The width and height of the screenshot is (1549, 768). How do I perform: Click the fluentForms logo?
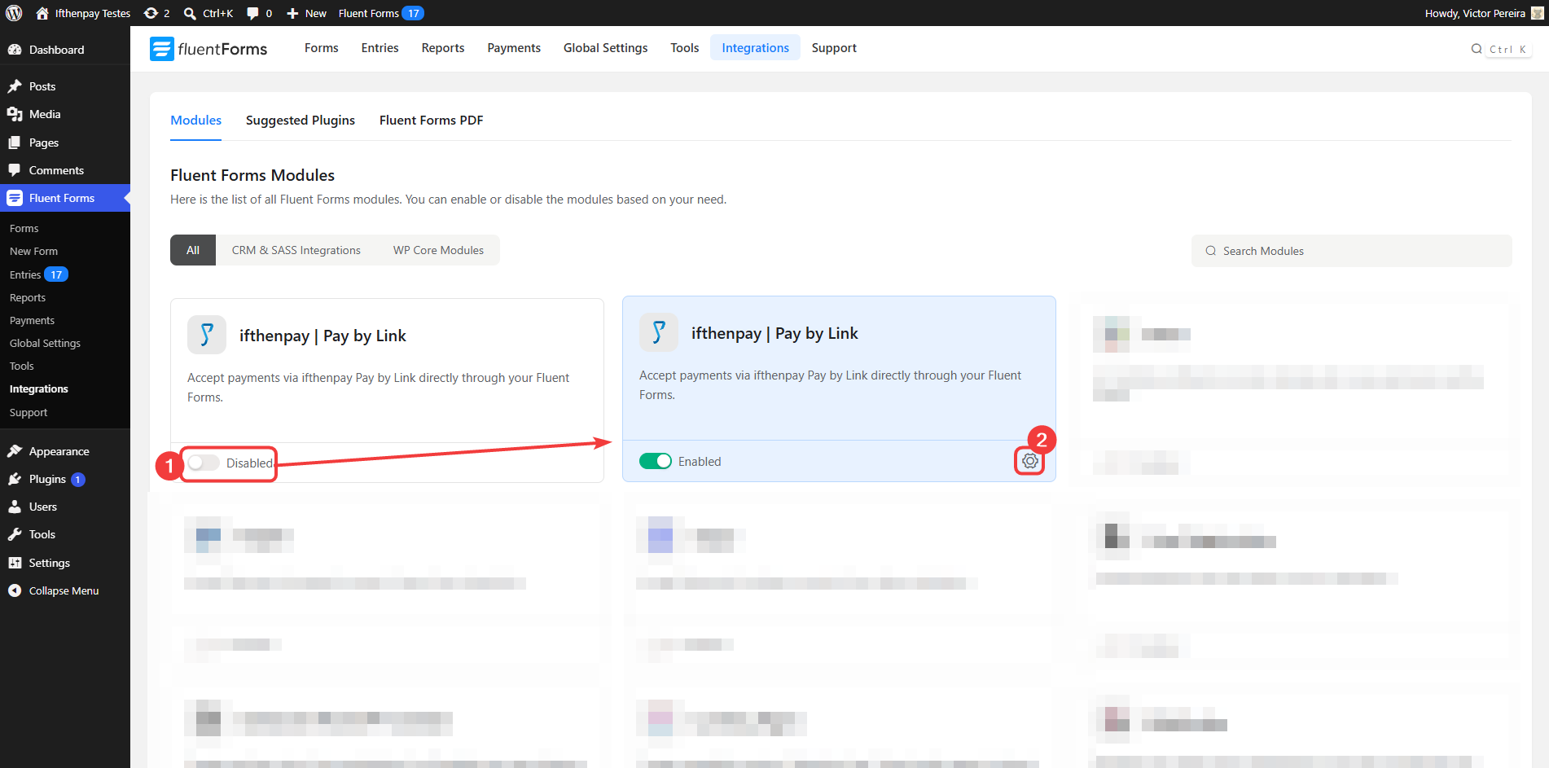pos(208,49)
